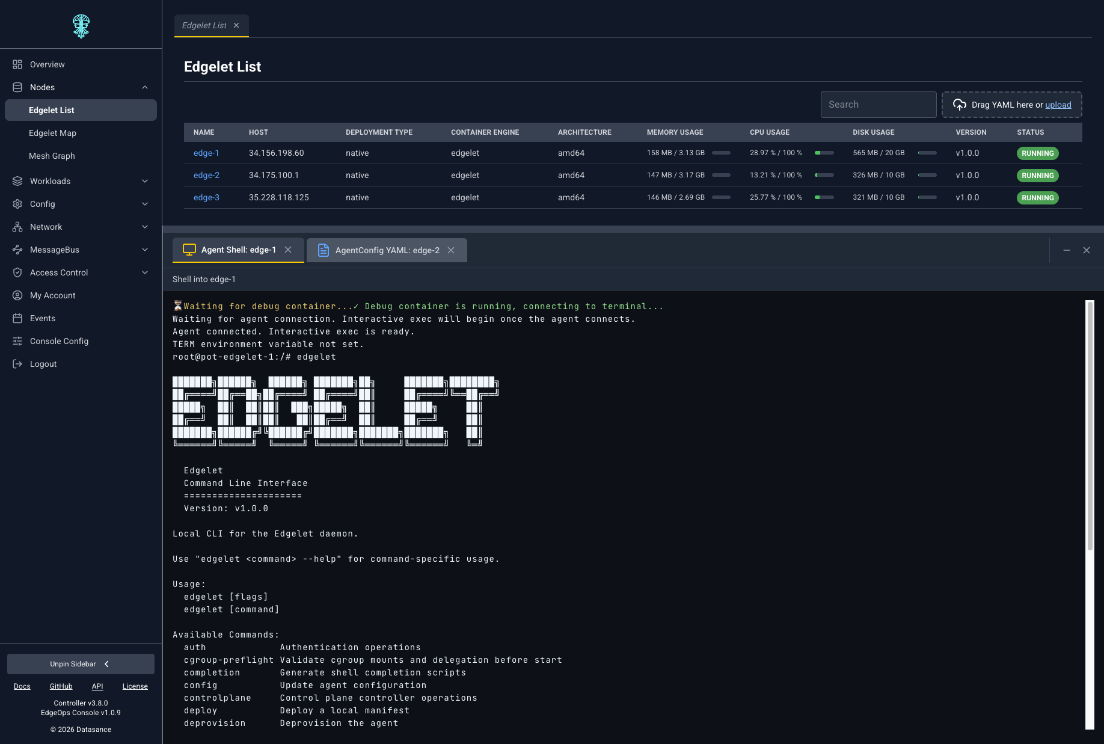
Task: Sort by the NAME column header
Action: [x=204, y=132]
